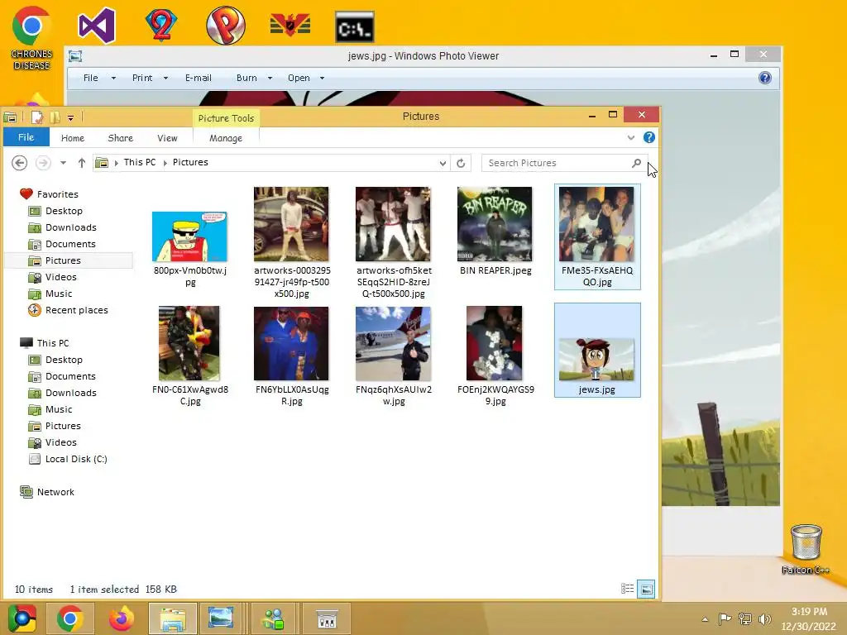Click Pictures in address breadcrumb
This screenshot has height=635, width=847.
coord(190,162)
